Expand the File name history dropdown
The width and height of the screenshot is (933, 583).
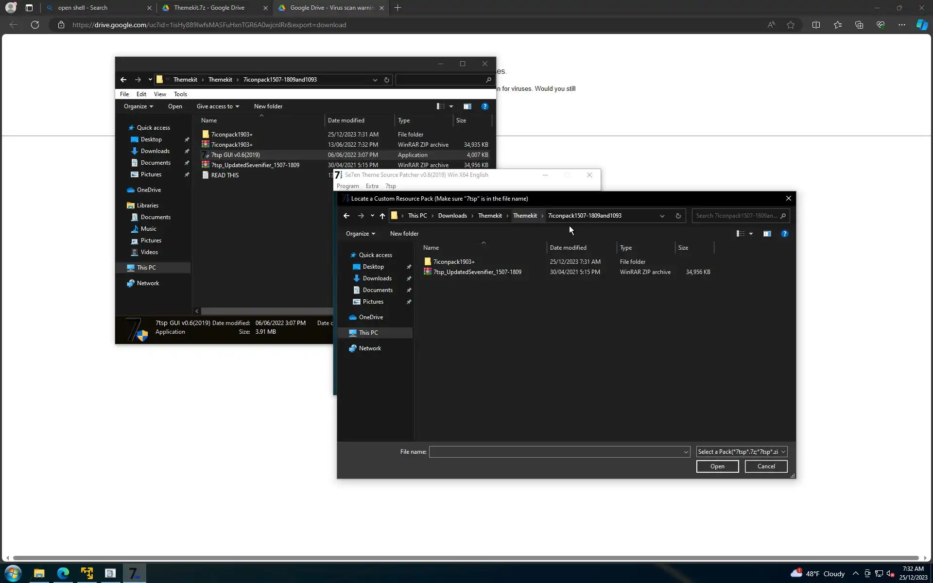686,452
